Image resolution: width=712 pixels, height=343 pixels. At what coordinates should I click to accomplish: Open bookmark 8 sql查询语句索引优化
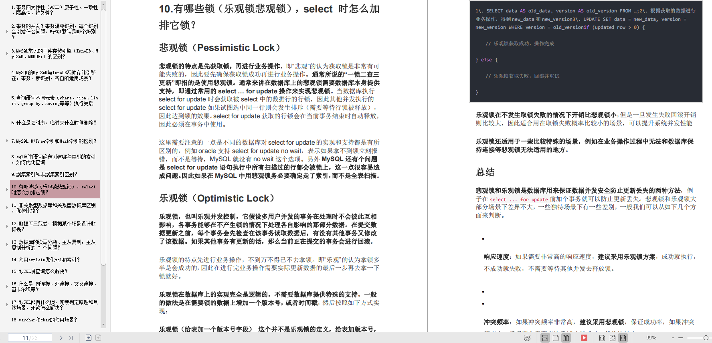[x=54, y=159]
